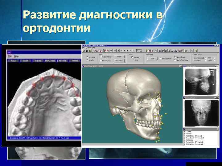222x166 pixels.
Task: Select the frontal skull X-ray thumbnail
Action: (201, 113)
